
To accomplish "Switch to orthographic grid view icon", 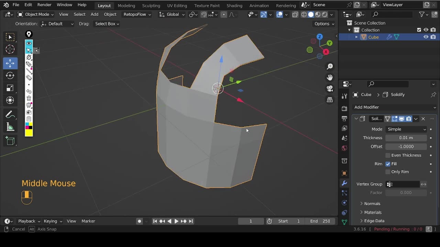I will [x=330, y=100].
